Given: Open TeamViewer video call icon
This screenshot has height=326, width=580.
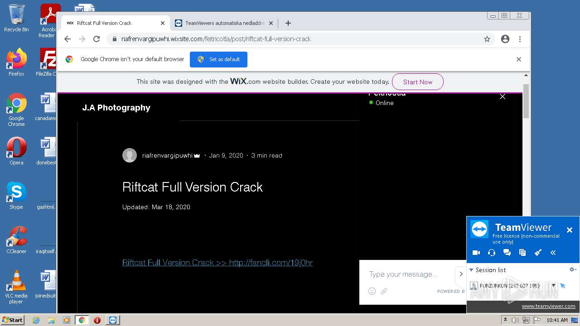Looking at the screenshot, I should 476,253.
